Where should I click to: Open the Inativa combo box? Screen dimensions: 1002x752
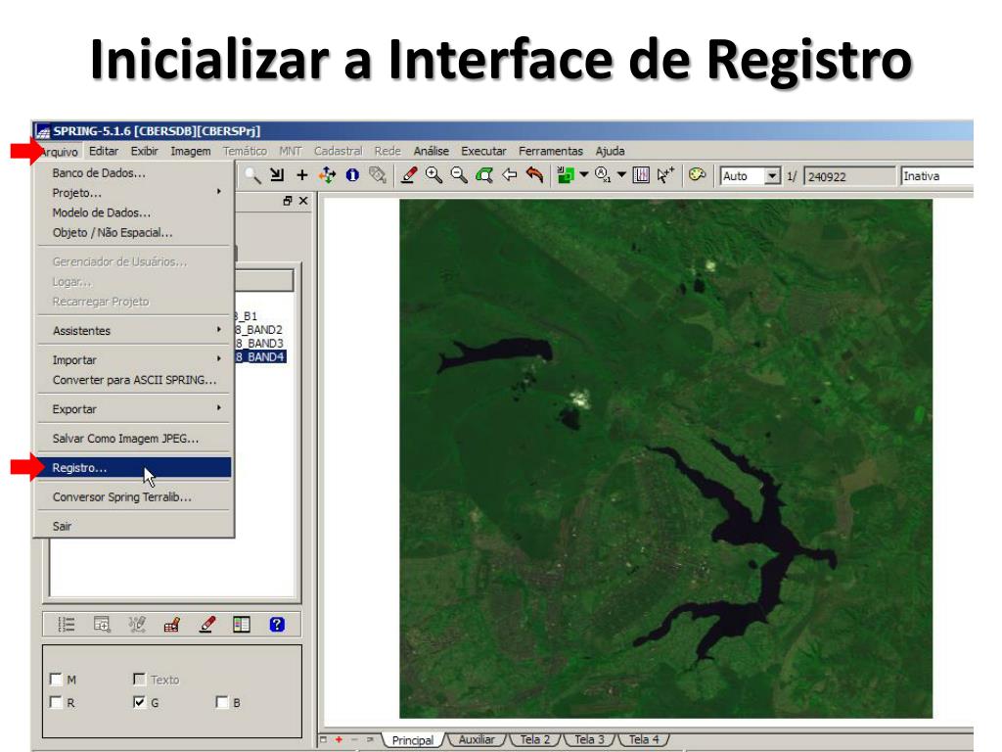936,176
